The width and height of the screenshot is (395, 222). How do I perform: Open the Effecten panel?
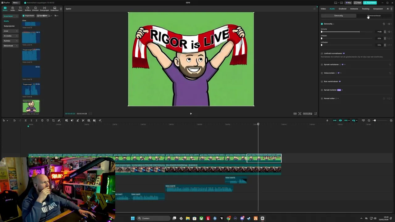[x=35, y=9]
